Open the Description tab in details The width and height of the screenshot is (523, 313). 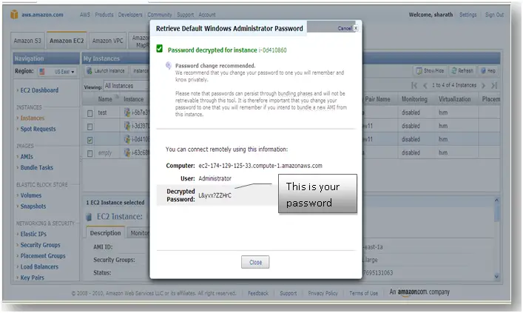(105, 233)
